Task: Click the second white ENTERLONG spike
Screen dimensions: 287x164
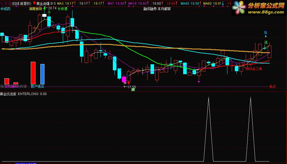Action: [250, 129]
